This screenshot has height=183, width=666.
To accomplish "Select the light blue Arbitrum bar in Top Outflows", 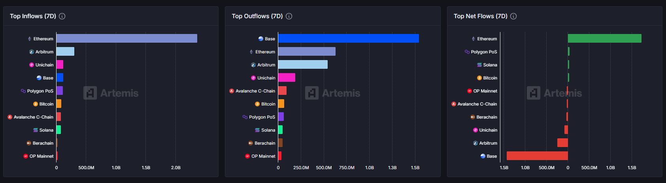I will [303, 64].
